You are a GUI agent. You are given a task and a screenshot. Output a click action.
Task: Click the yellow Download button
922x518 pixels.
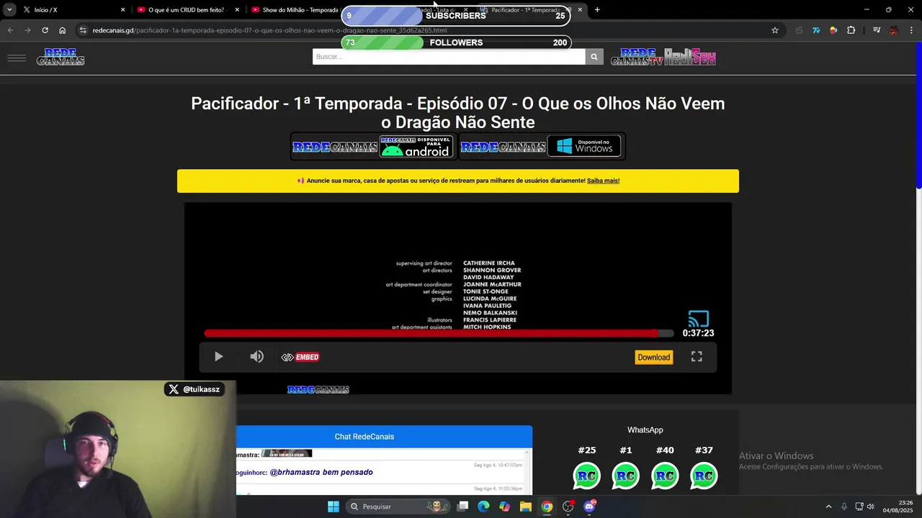click(x=654, y=358)
